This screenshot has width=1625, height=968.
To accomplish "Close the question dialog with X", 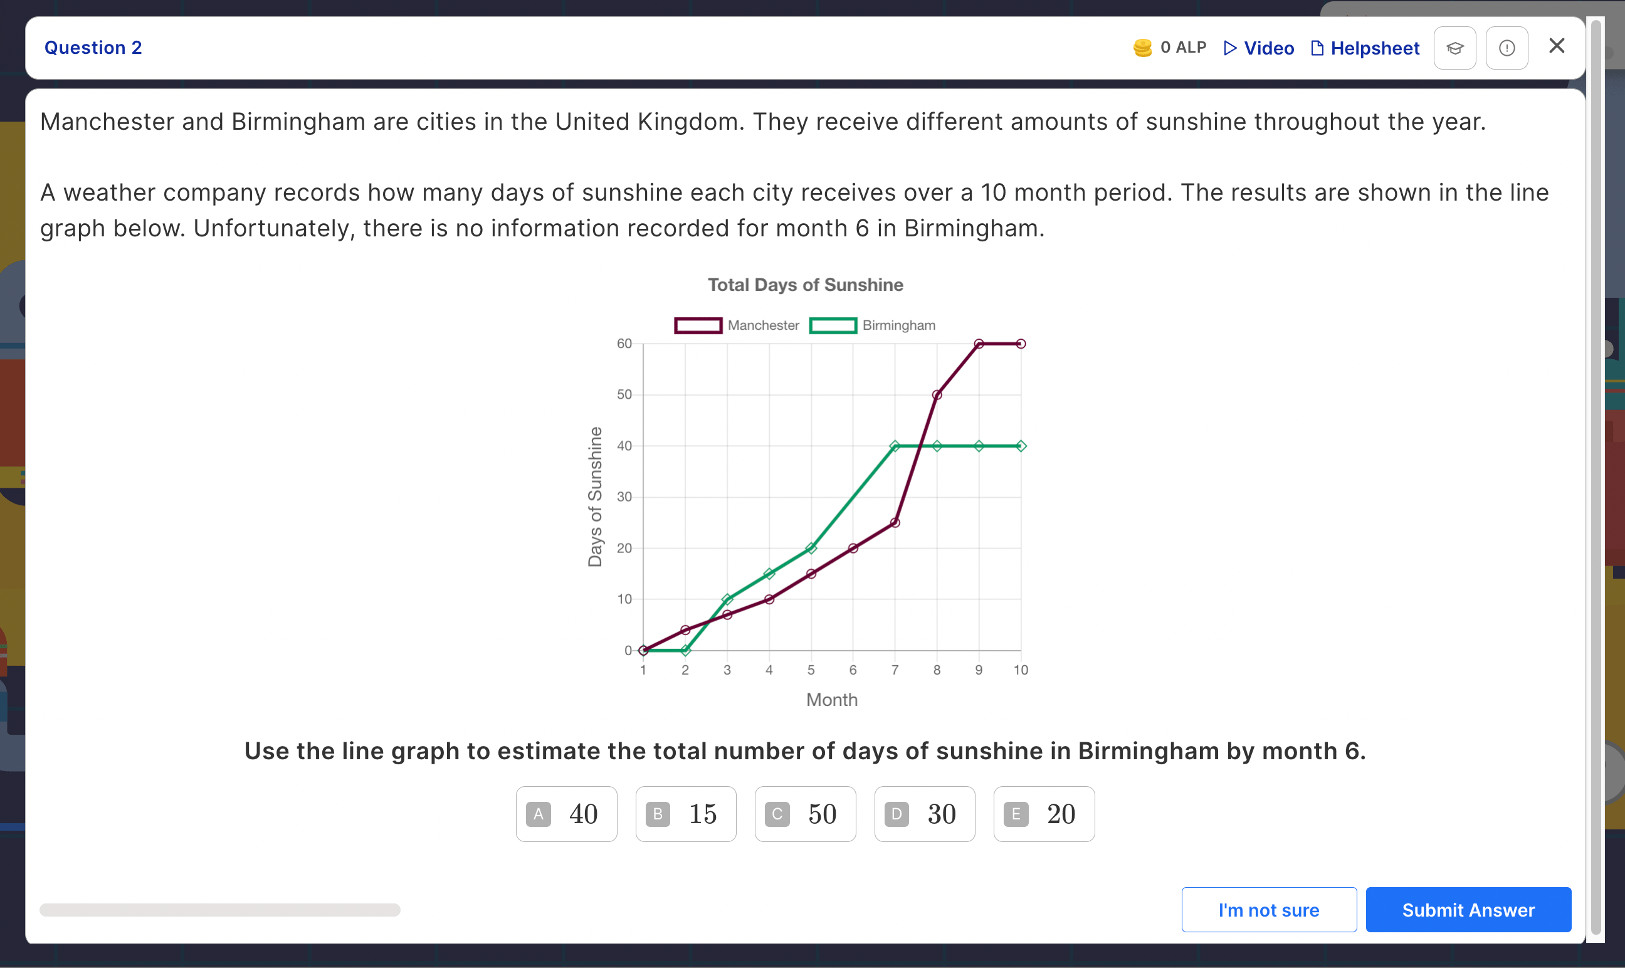I will pyautogui.click(x=1557, y=46).
